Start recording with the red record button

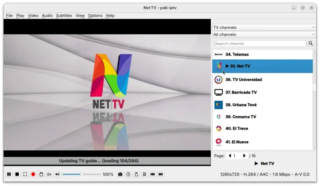[x=33, y=174]
